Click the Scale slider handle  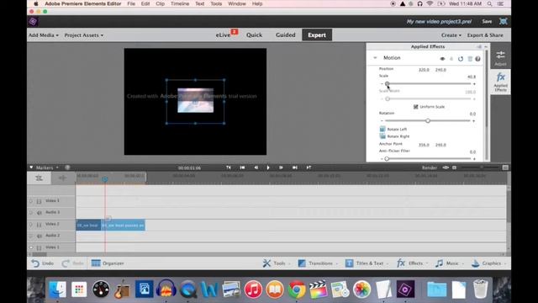coord(387,83)
